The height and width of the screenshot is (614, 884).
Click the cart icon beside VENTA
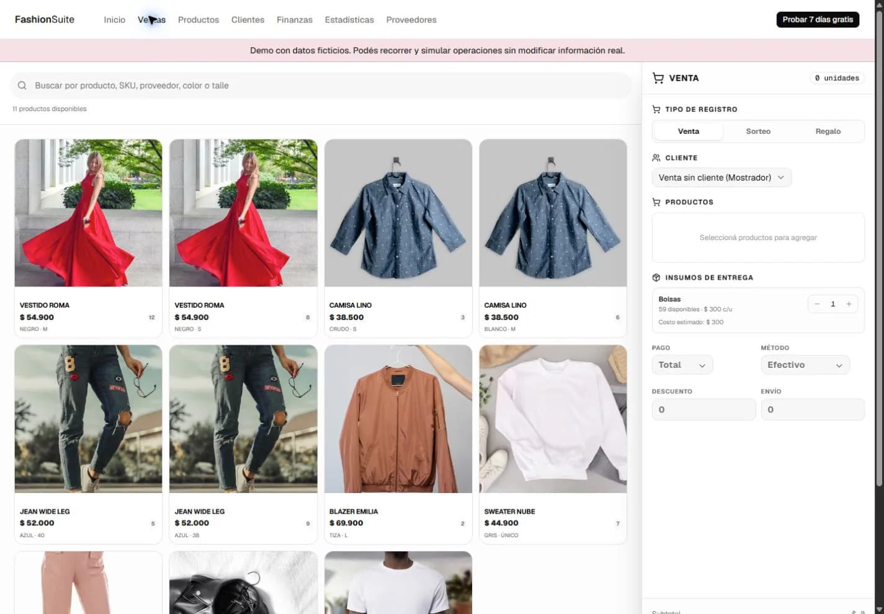pyautogui.click(x=658, y=78)
